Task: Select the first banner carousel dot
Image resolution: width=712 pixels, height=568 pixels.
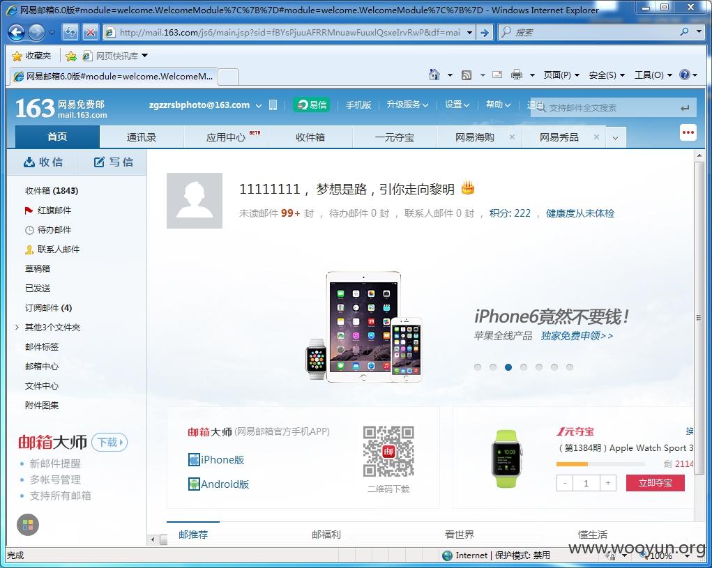Action: tap(478, 367)
